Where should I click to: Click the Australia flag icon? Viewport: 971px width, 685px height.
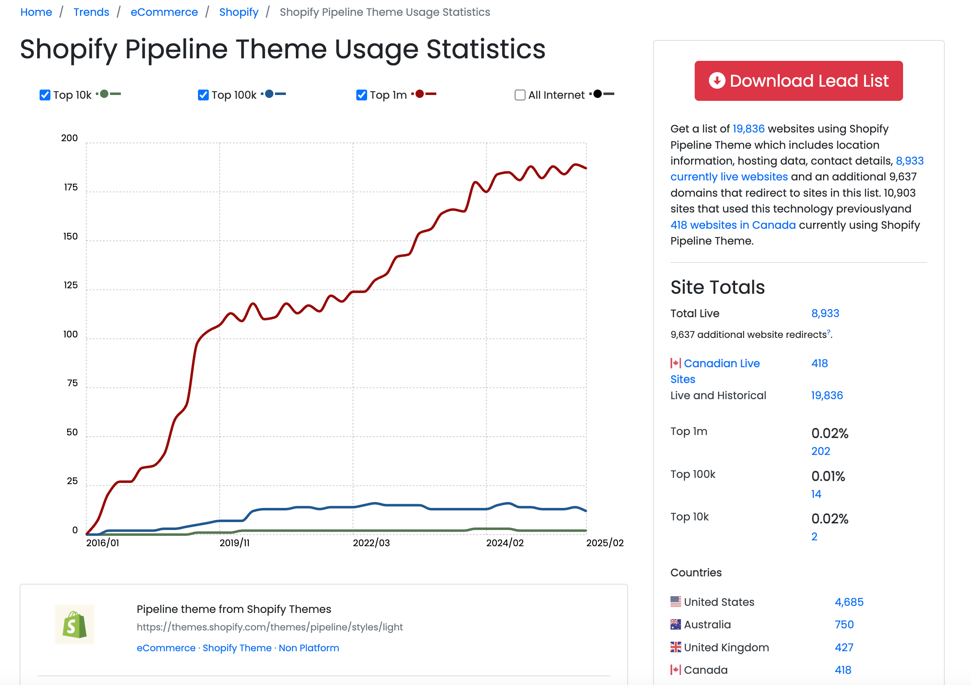(676, 625)
